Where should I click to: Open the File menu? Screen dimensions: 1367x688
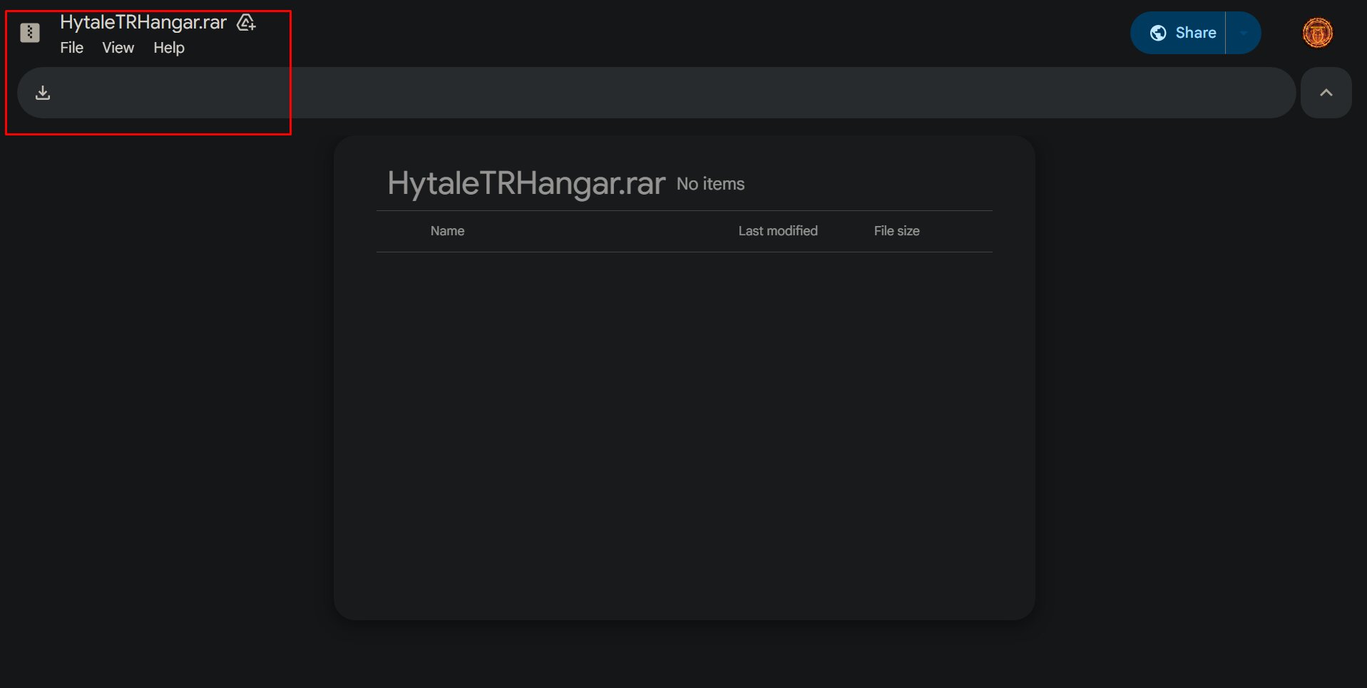71,48
